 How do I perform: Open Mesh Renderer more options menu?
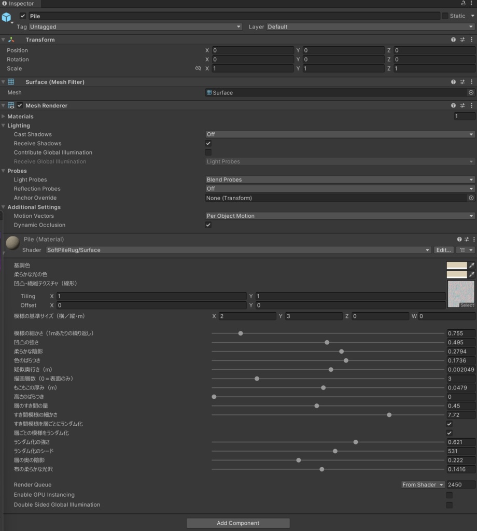click(x=472, y=105)
